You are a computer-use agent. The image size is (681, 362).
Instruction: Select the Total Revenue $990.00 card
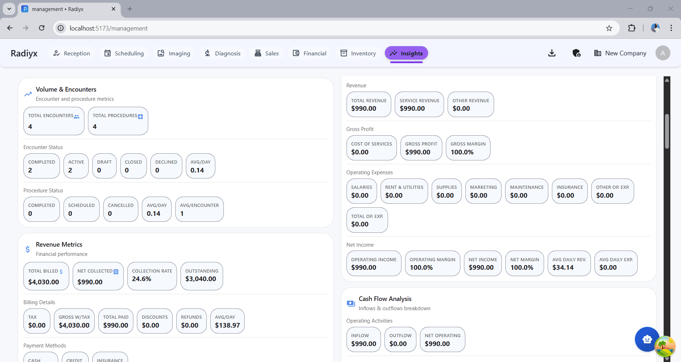[369, 104]
